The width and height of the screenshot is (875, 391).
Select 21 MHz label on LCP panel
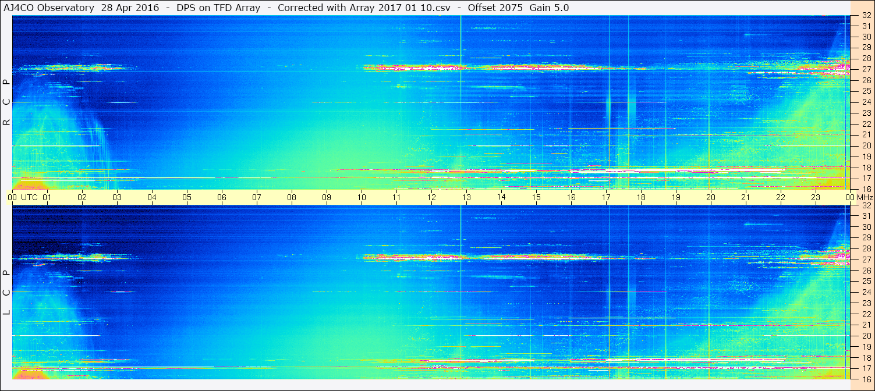[866, 325]
